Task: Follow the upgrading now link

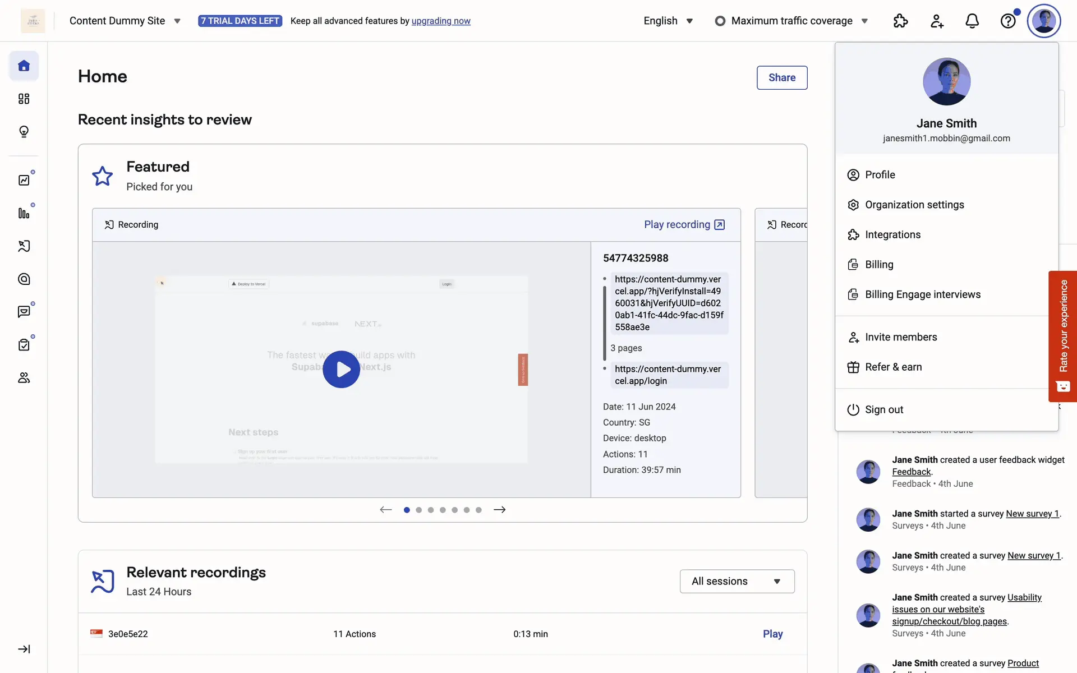Action: click(441, 21)
